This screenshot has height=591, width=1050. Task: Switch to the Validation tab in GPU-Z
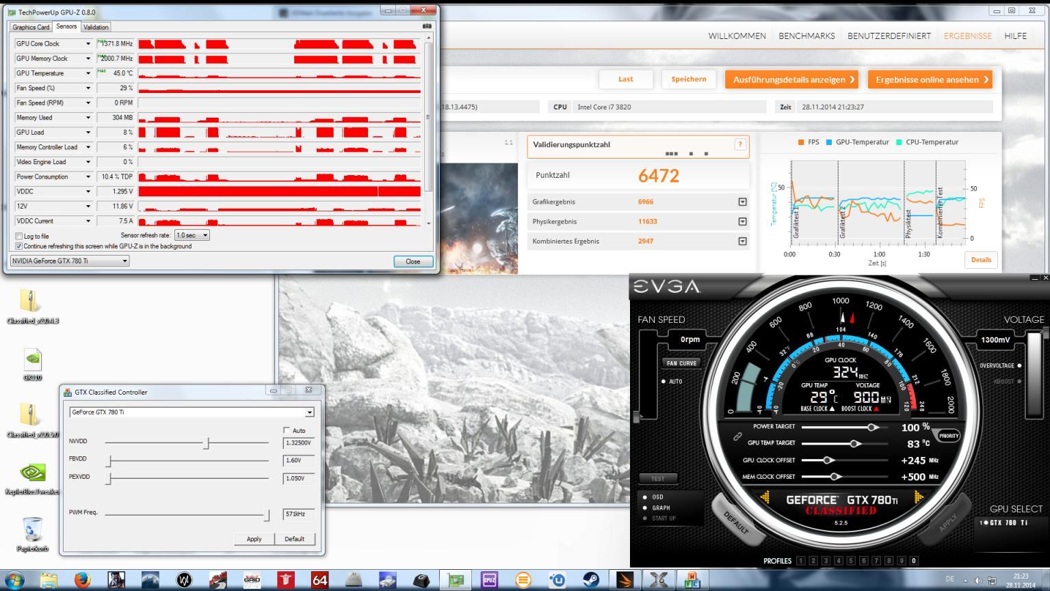tap(96, 27)
